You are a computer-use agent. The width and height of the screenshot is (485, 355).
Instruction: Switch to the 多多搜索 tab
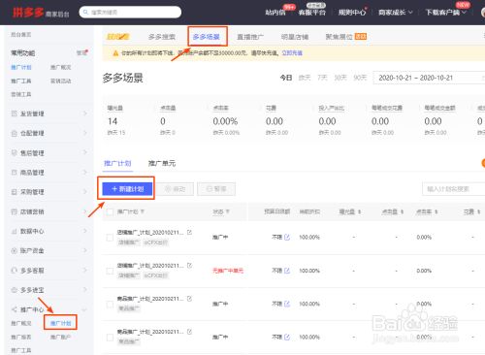[x=162, y=37]
